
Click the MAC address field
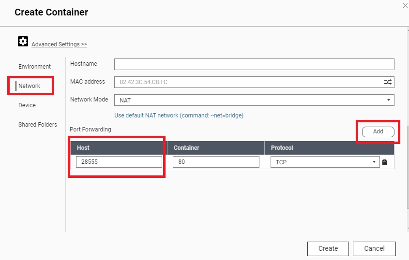pyautogui.click(x=247, y=82)
